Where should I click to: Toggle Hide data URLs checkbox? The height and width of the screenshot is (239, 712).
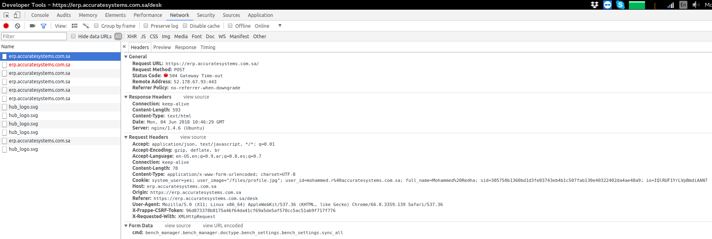click(73, 36)
